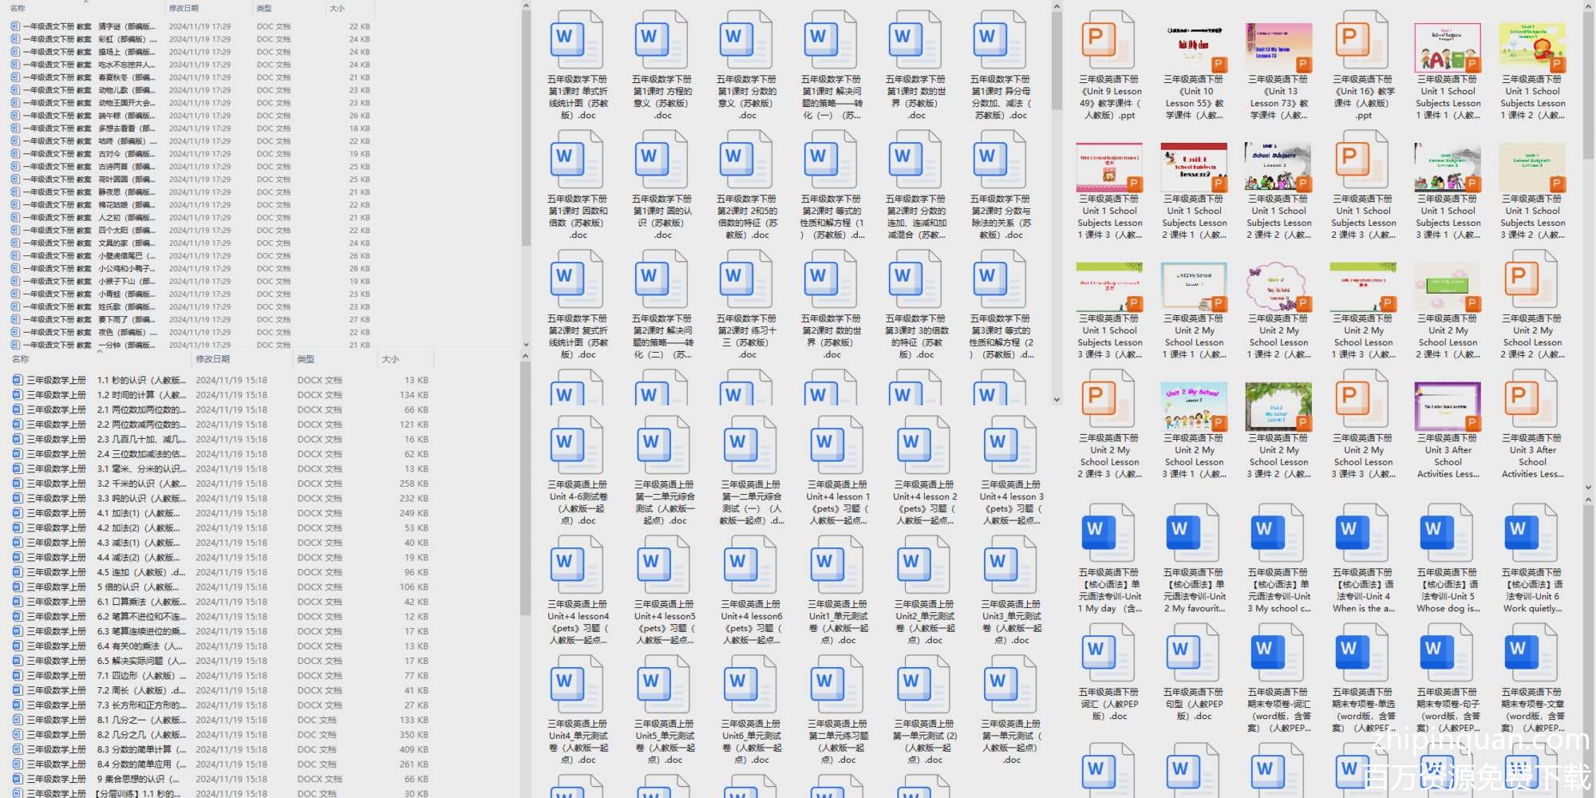This screenshot has width=1596, height=798.
Task: Select the 三年级数学上册 4.5 连加 row
Action: (x=220, y=572)
